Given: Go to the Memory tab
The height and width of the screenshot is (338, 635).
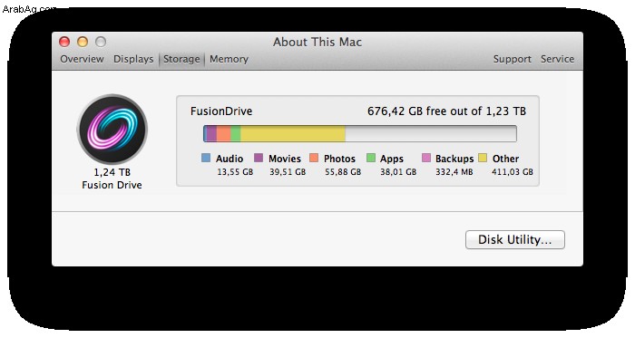Looking at the screenshot, I should [229, 59].
